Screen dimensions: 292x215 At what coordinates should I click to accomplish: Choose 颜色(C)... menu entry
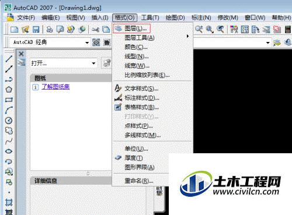152,47
